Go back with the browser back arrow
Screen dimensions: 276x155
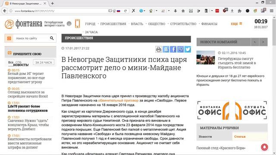click(x=5, y=11)
